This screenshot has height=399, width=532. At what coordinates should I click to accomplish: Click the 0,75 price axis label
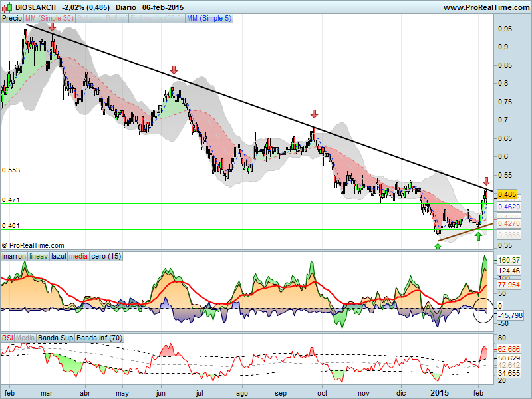click(505, 102)
